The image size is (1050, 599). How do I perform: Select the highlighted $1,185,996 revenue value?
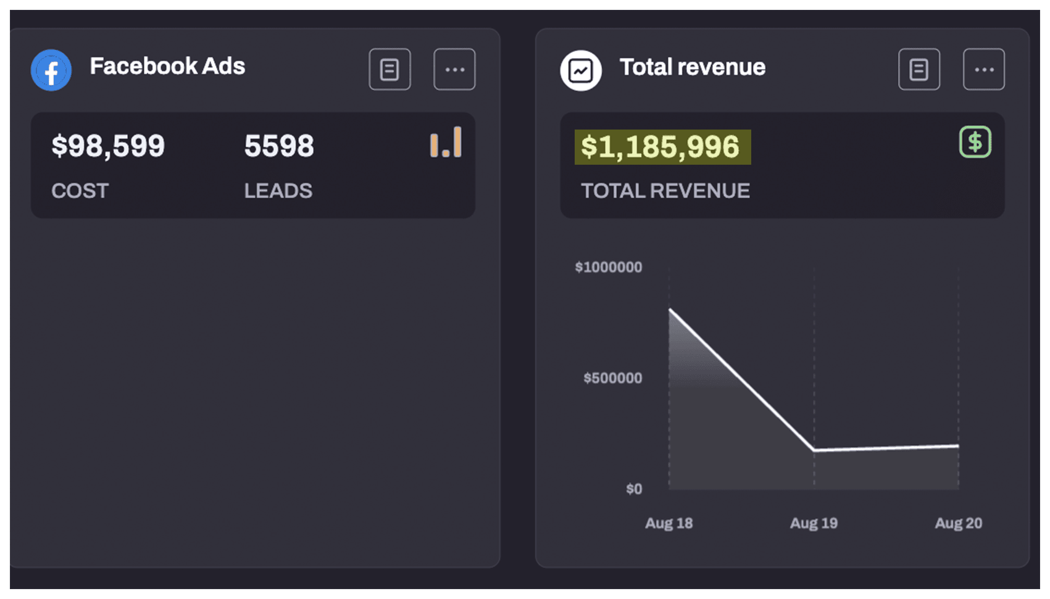tap(662, 147)
